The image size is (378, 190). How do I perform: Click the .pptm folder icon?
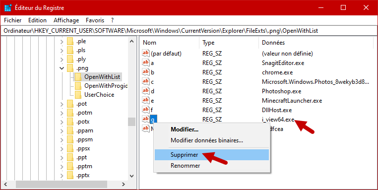(70, 166)
